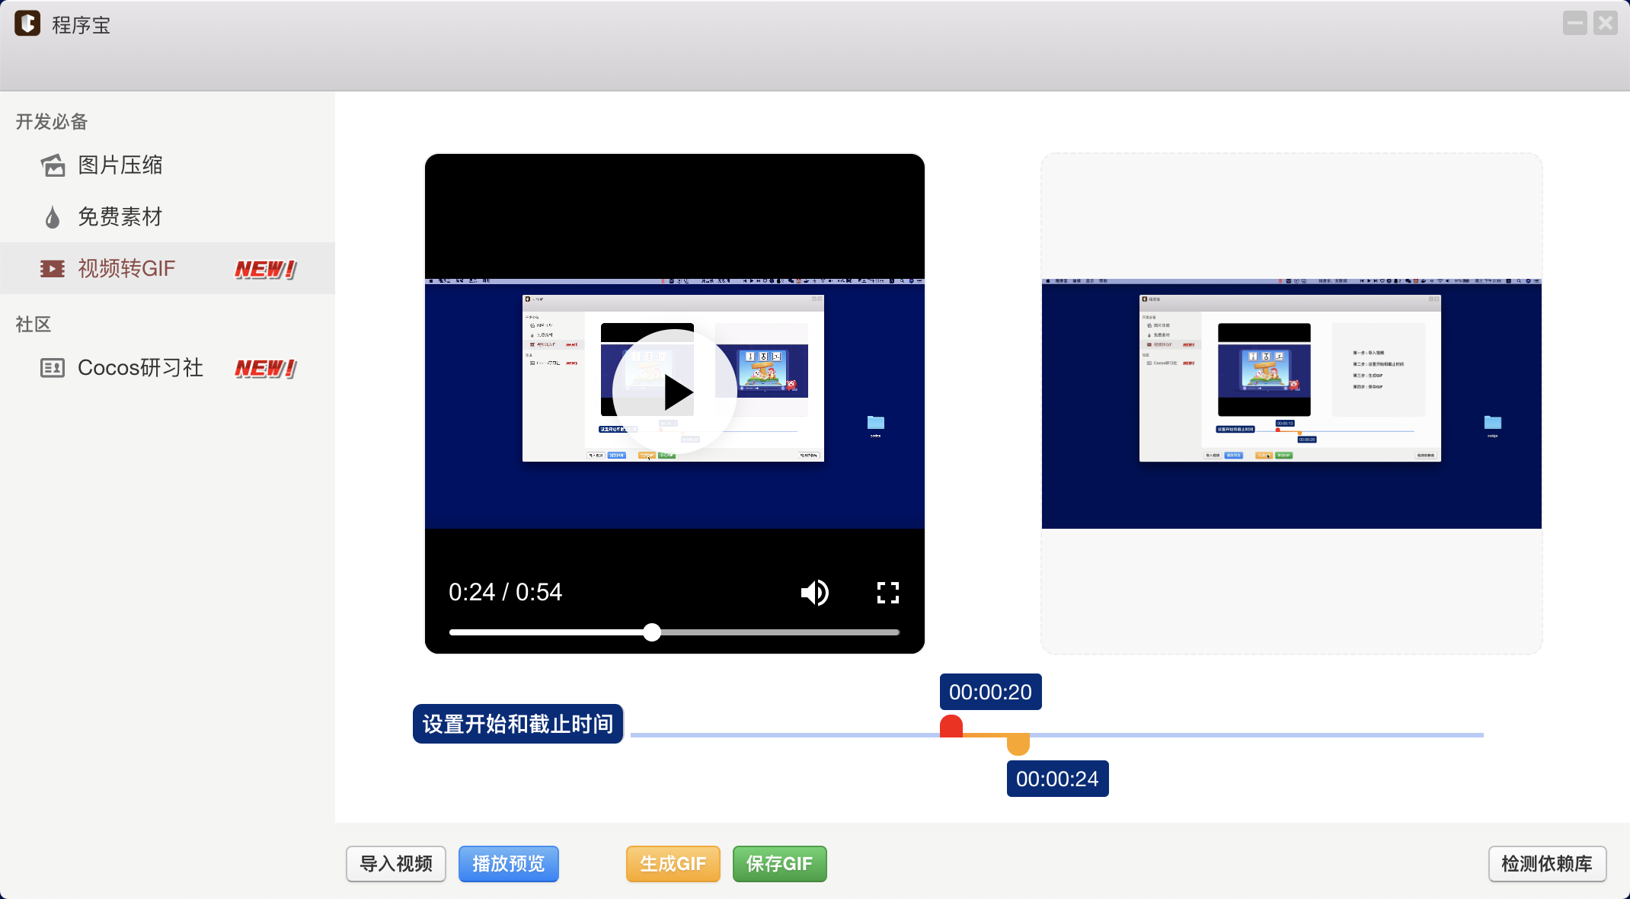Image resolution: width=1630 pixels, height=899 pixels.
Task: Click the red start-time marker handle
Action: 951,726
